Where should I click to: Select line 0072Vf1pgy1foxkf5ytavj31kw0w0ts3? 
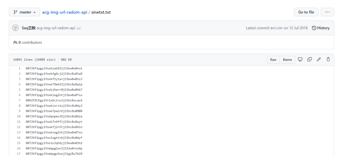tap(54, 79)
